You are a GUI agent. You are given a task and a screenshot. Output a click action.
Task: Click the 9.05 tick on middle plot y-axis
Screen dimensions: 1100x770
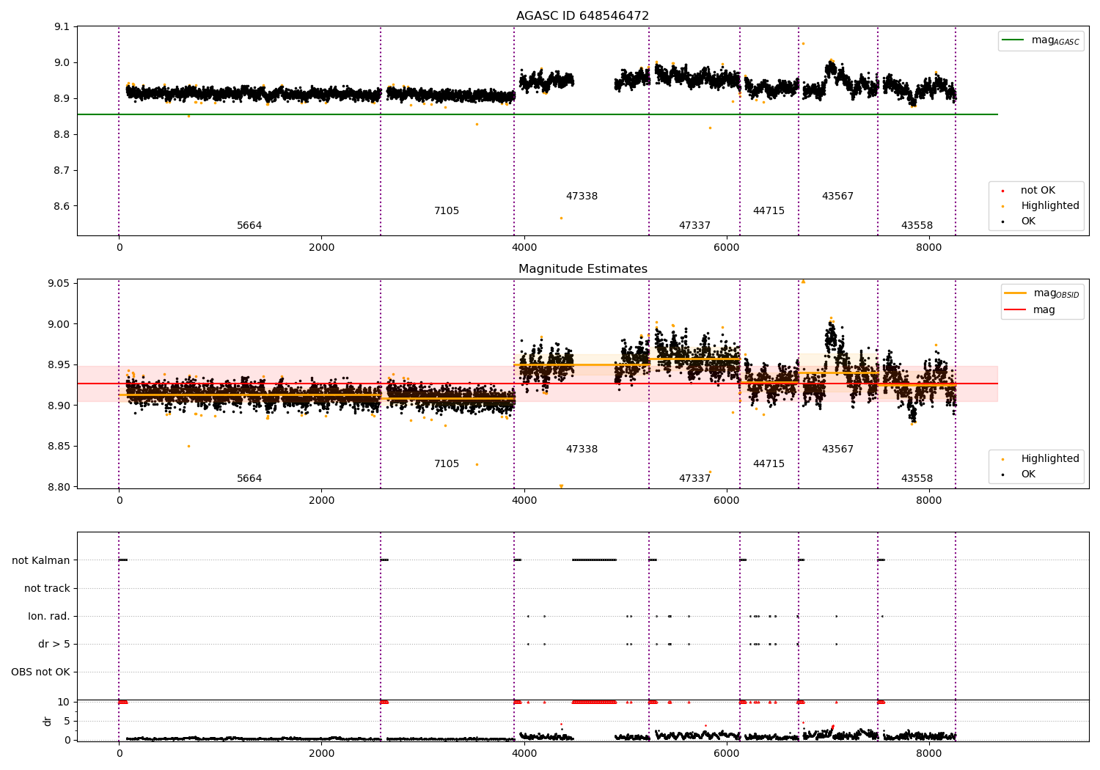pyautogui.click(x=59, y=284)
